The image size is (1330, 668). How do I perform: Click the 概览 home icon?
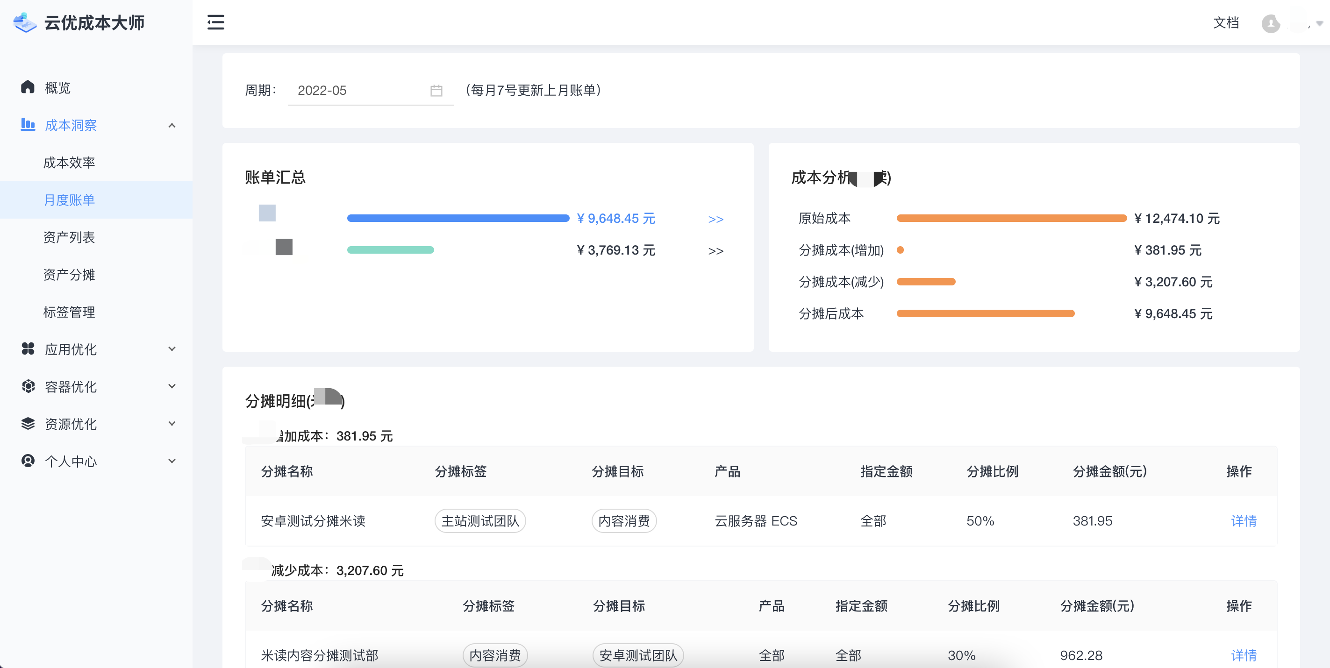point(28,87)
